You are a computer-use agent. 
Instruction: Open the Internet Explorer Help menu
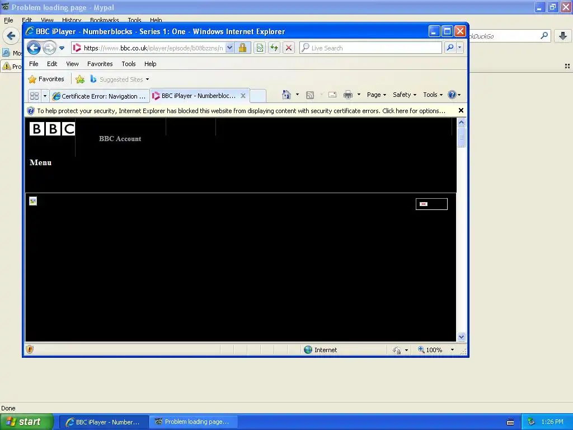point(150,64)
